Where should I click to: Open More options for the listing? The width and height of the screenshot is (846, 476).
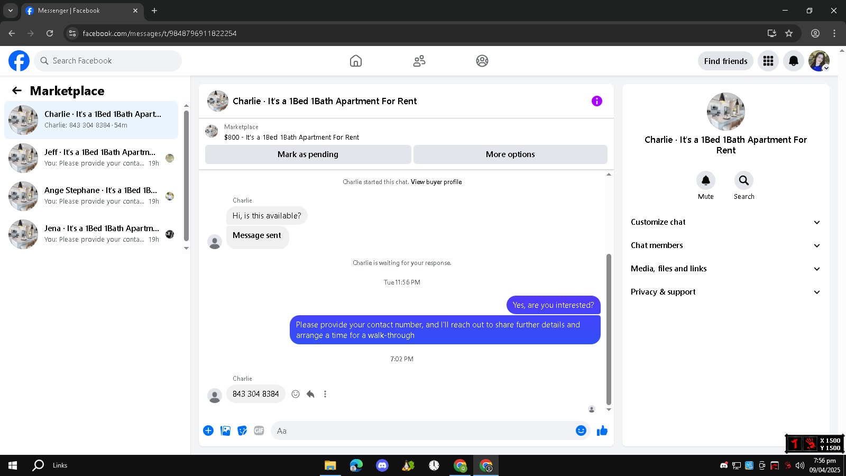[x=510, y=154]
